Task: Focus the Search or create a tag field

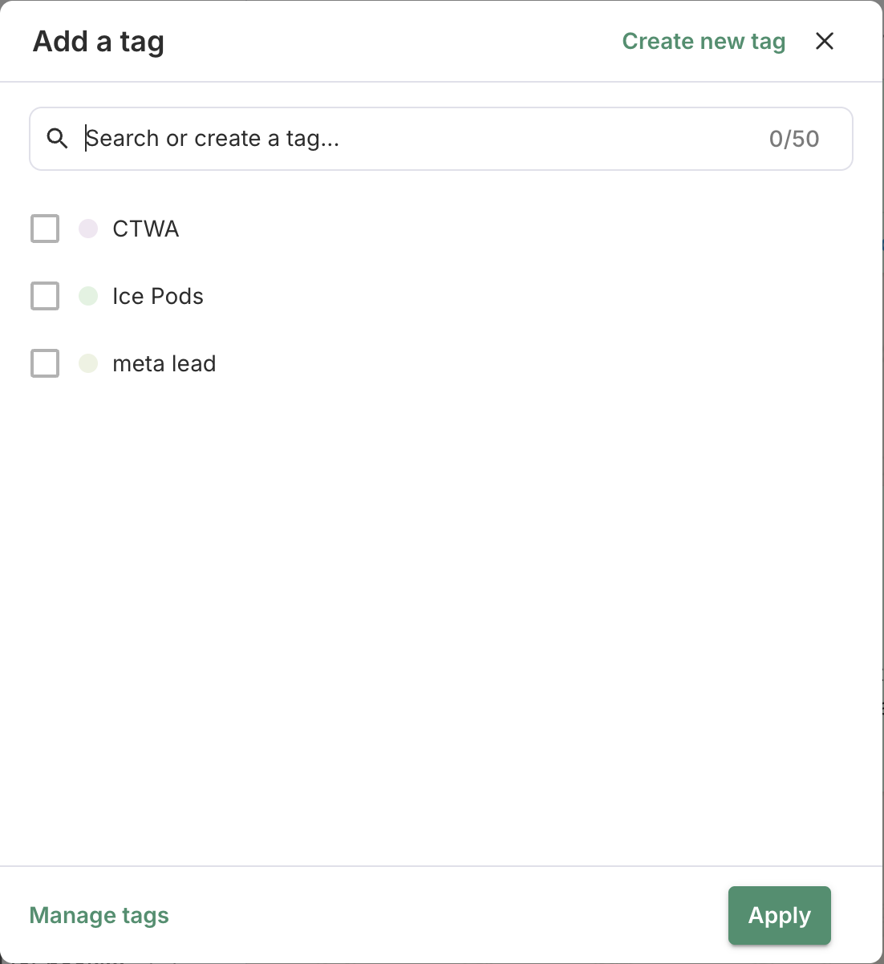Action: coord(417,139)
